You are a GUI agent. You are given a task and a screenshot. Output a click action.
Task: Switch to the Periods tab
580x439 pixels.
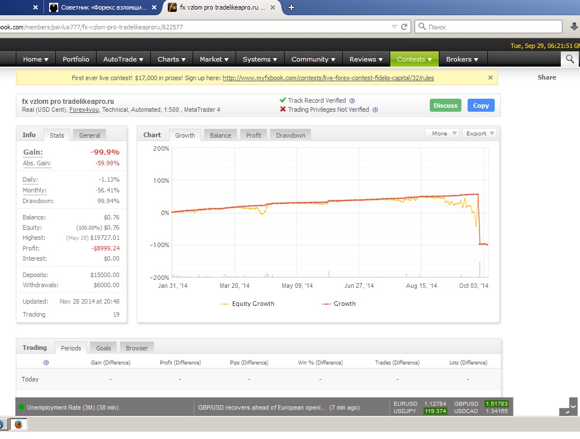coord(71,348)
